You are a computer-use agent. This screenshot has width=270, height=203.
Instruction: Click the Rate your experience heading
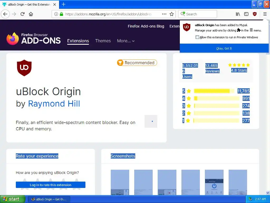click(37, 156)
